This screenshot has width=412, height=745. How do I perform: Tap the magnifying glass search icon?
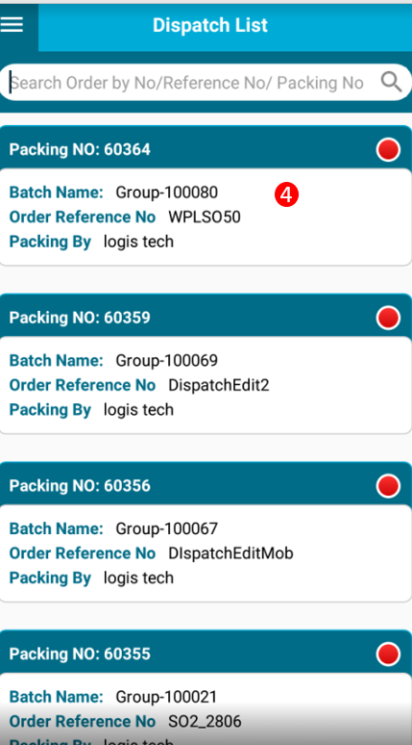pos(392,82)
